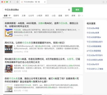This screenshot has width=107, height=95.
Task: Click the snippet text starting 我是老熊
Action: (x=47, y=67)
